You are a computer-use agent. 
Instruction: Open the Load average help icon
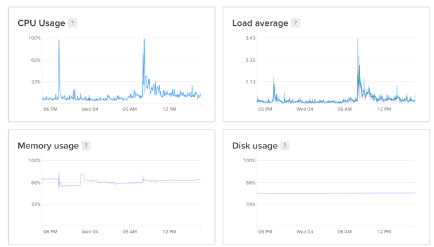(x=296, y=23)
